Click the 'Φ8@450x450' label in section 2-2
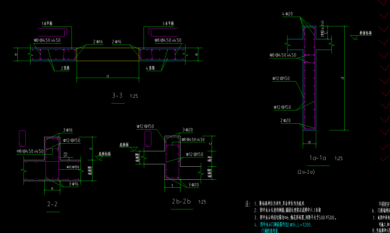390x233 pixels. click(x=30, y=151)
